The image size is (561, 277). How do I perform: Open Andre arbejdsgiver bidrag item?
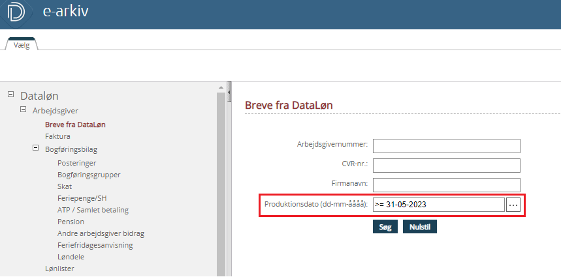click(101, 234)
